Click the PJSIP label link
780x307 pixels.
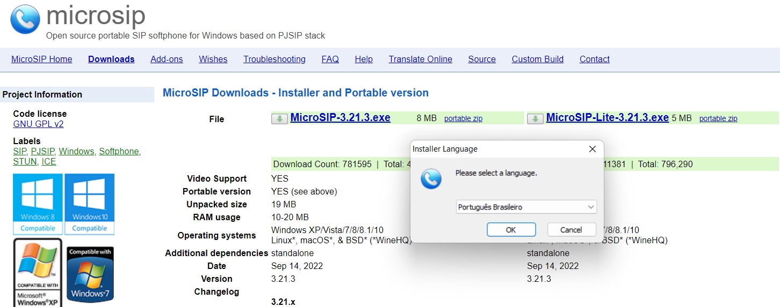42,152
